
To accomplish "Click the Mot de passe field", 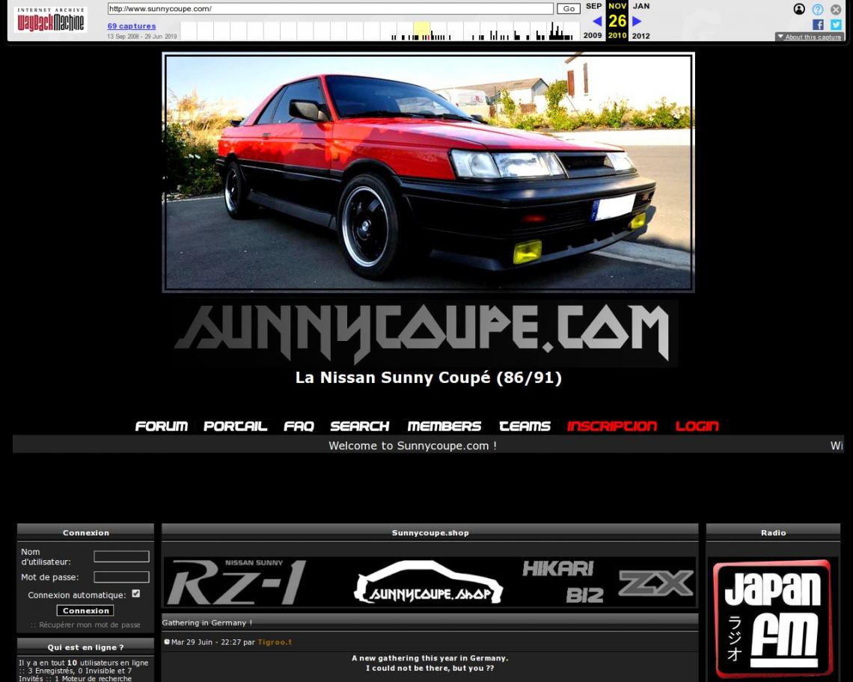I will tap(121, 577).
